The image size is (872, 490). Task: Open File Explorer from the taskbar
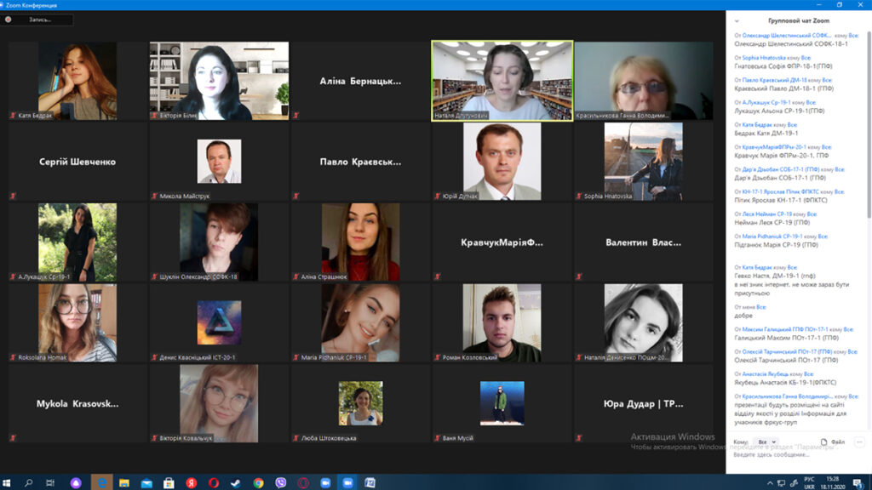[x=124, y=482]
